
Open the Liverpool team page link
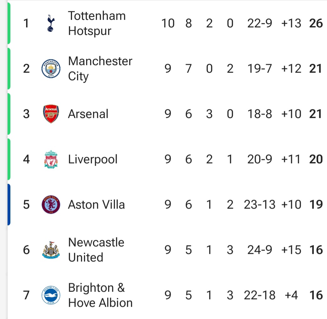[x=93, y=159]
